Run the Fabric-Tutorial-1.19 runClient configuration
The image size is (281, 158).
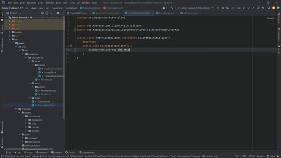218,8
